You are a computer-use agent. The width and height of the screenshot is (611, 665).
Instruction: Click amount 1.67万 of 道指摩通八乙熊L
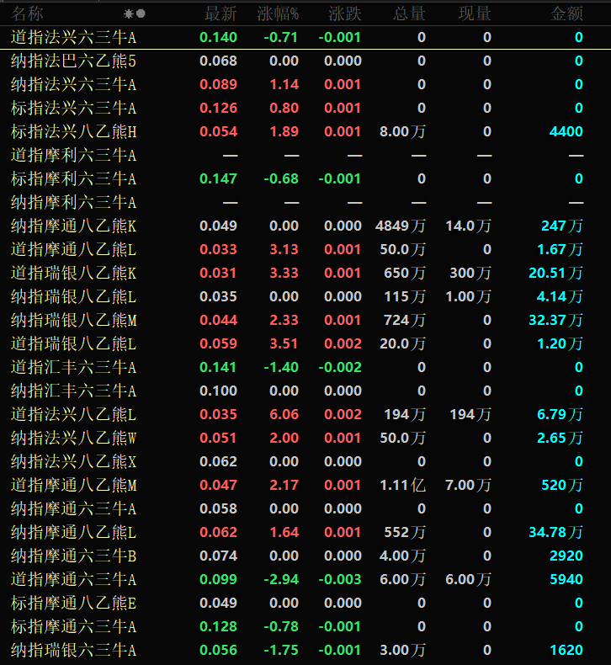pyautogui.click(x=561, y=249)
